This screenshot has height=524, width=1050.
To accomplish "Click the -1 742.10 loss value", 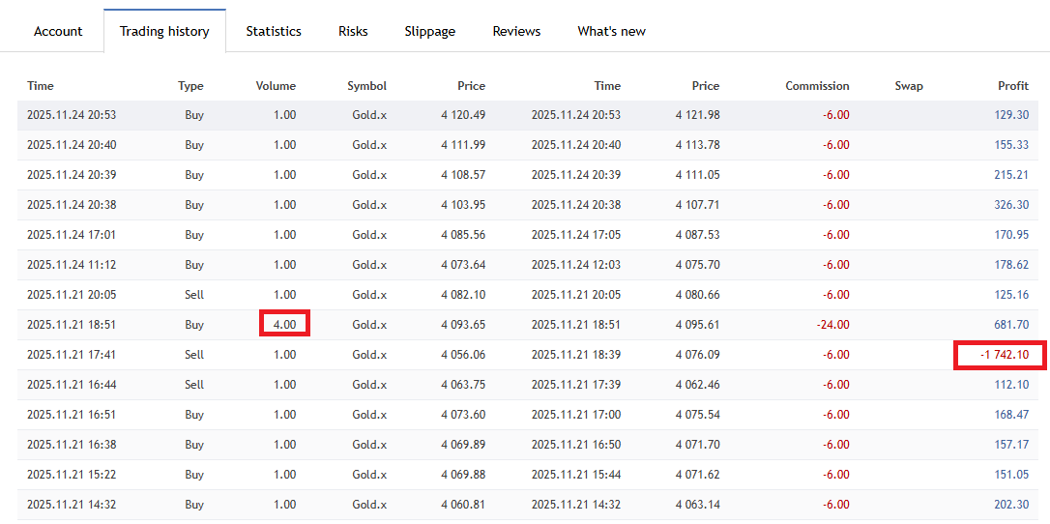I will coord(1005,355).
